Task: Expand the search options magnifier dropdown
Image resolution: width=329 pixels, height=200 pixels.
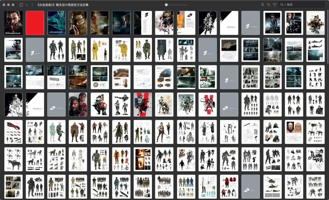Action: pos(283,5)
